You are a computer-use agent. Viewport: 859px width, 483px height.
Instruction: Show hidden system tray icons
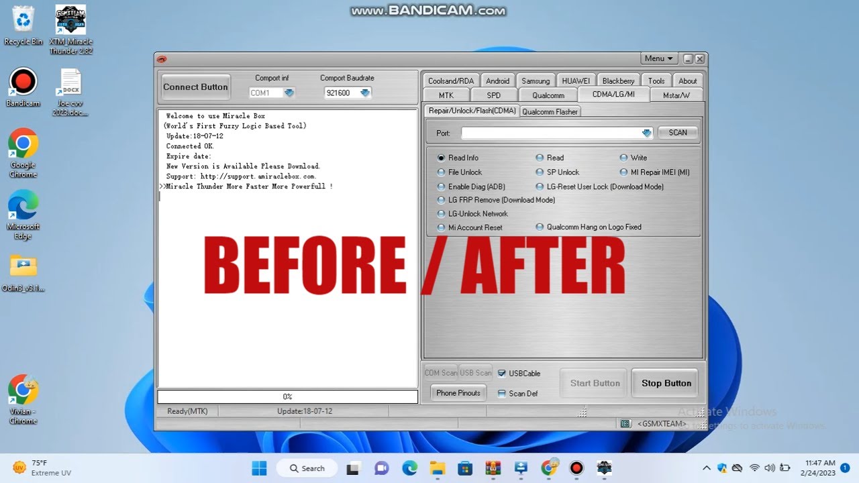706,468
